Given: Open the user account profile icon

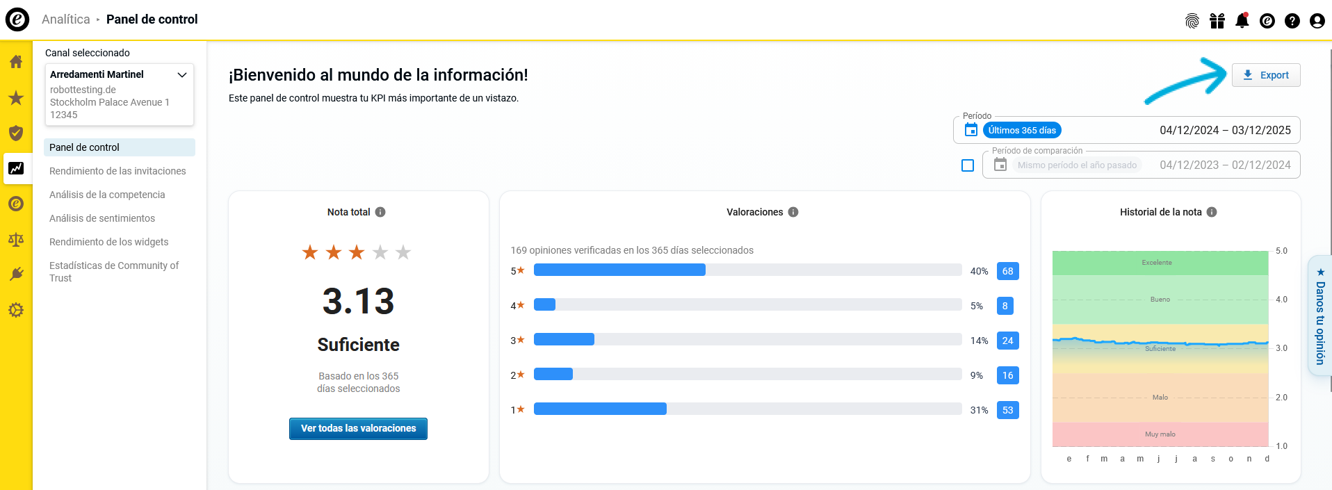Looking at the screenshot, I should pos(1317,21).
